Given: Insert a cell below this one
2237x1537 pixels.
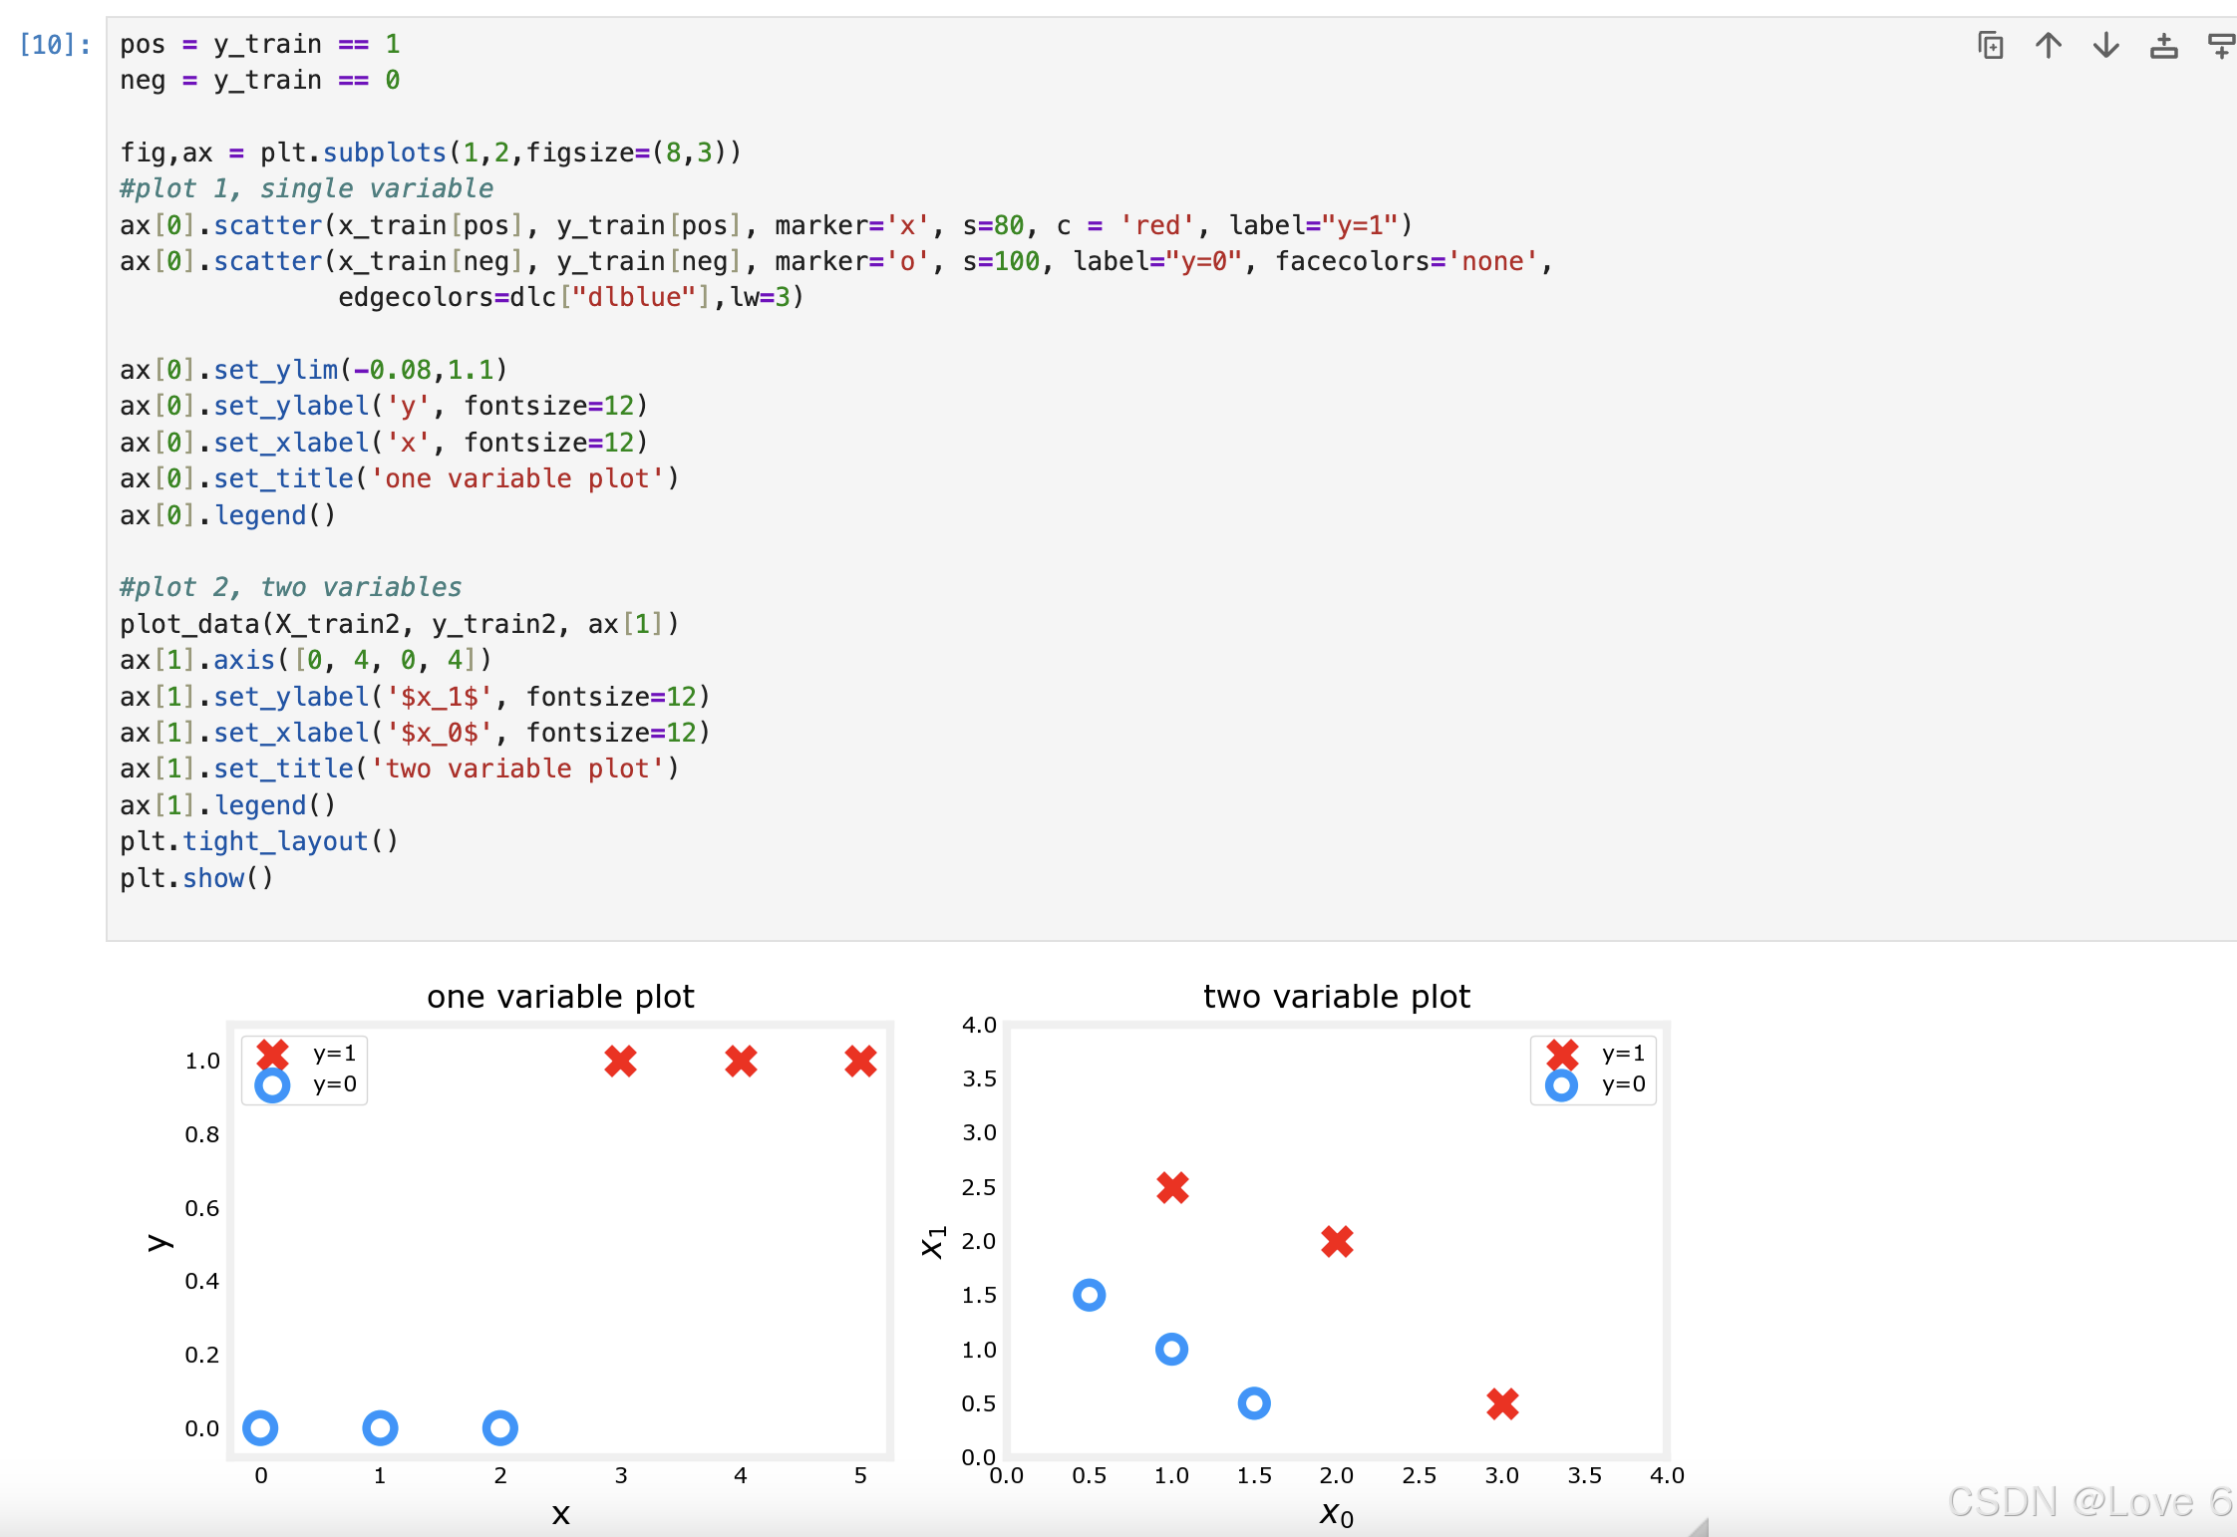Looking at the screenshot, I should (x=2221, y=46).
